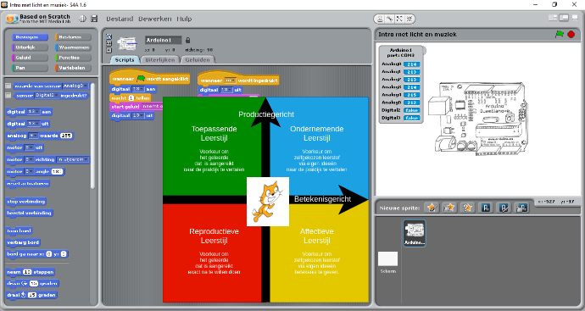Viewport: 585px width, 311px height.
Task: Open the Bestand menu
Action: [120, 19]
